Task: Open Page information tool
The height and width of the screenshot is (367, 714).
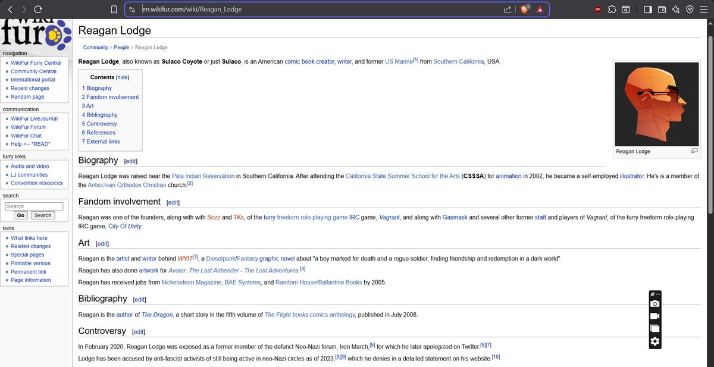Action: coord(31,280)
